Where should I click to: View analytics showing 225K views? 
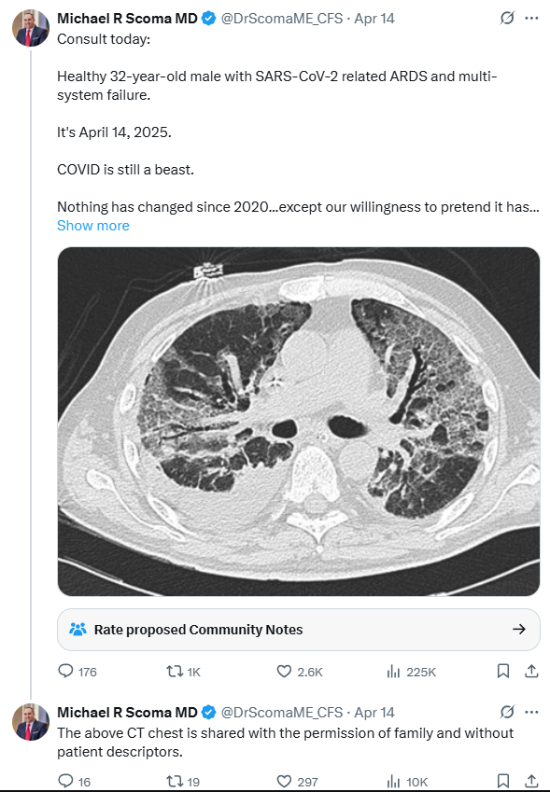coord(411,672)
